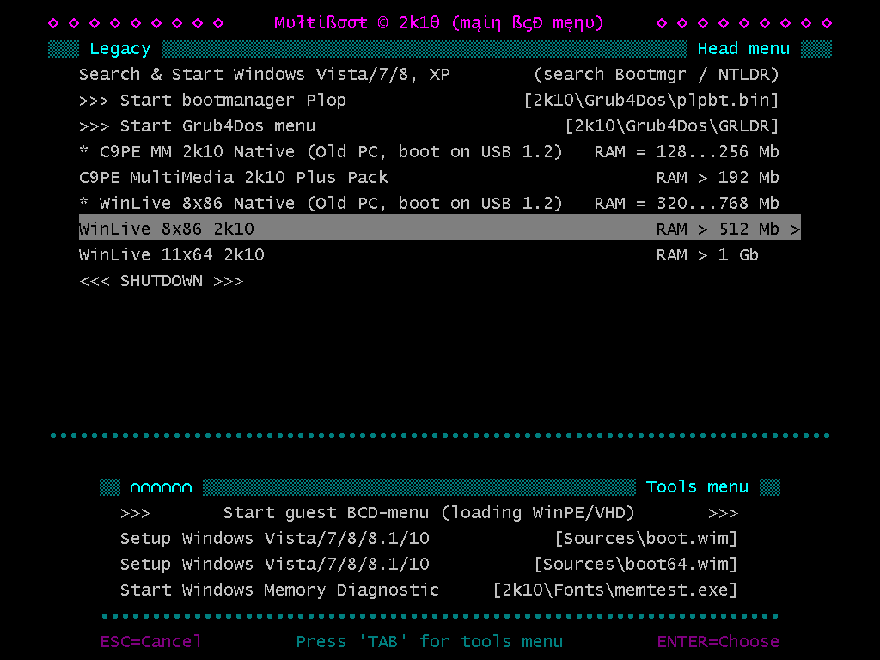
Task: Click the Head menu label
Action: click(x=743, y=49)
